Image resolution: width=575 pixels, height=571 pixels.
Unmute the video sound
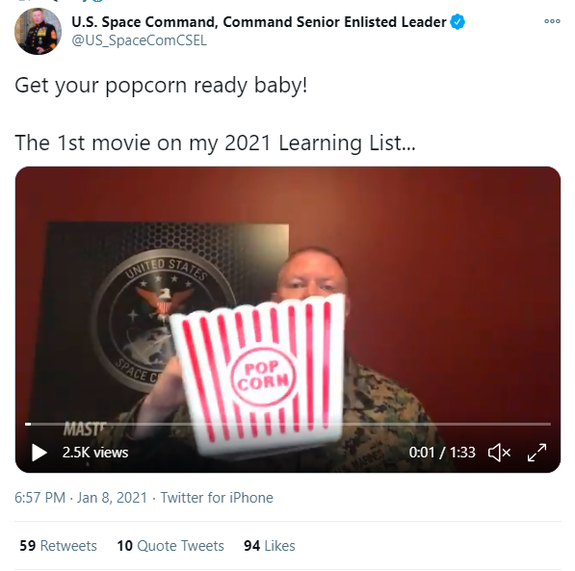pyautogui.click(x=499, y=453)
